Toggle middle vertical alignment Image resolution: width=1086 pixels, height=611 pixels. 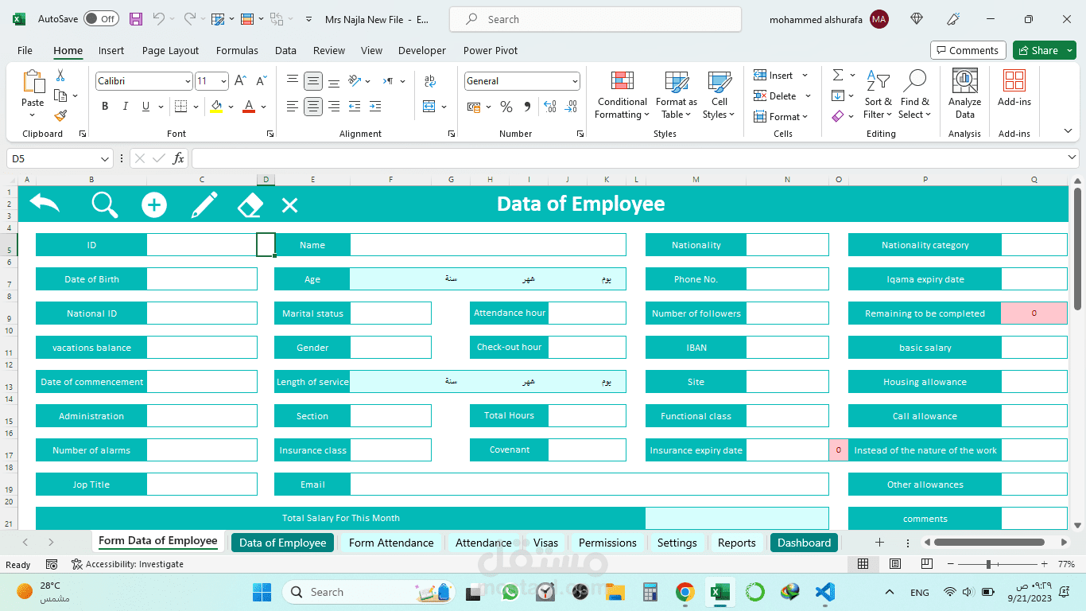(x=313, y=81)
